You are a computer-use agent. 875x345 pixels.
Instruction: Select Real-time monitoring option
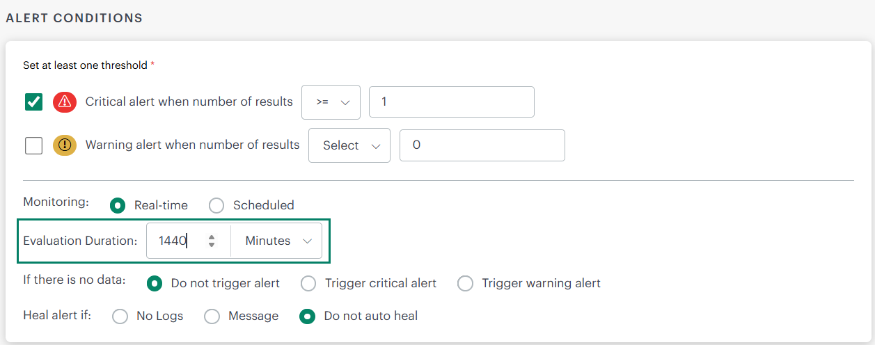click(x=118, y=205)
